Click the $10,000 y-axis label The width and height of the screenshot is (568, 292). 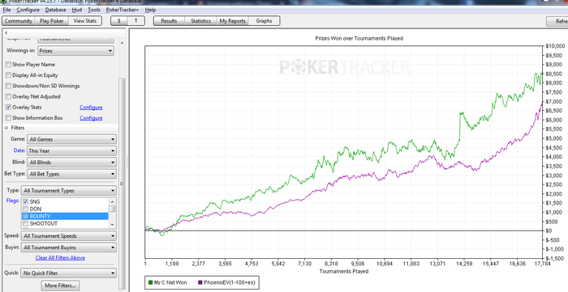click(555, 46)
